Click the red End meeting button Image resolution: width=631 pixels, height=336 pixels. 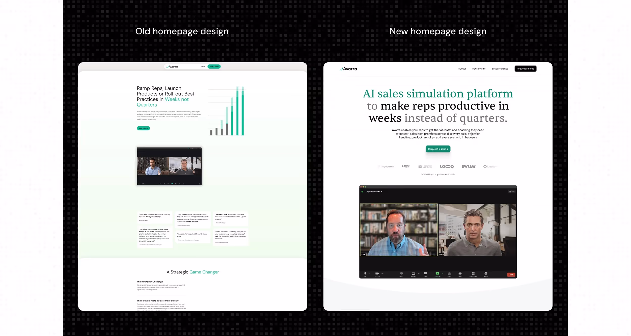coord(511,275)
